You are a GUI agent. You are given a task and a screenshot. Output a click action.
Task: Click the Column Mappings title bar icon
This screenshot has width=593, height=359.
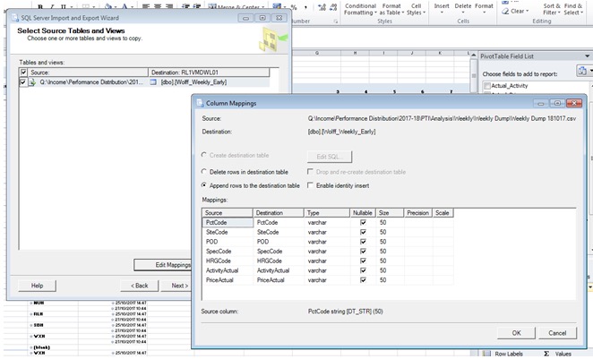point(200,103)
